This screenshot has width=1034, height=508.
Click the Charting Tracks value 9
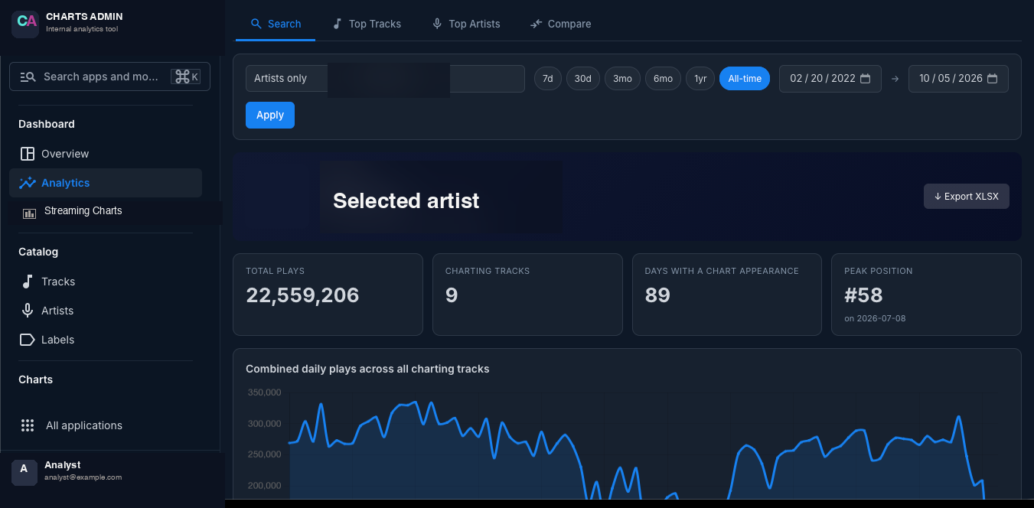point(452,295)
